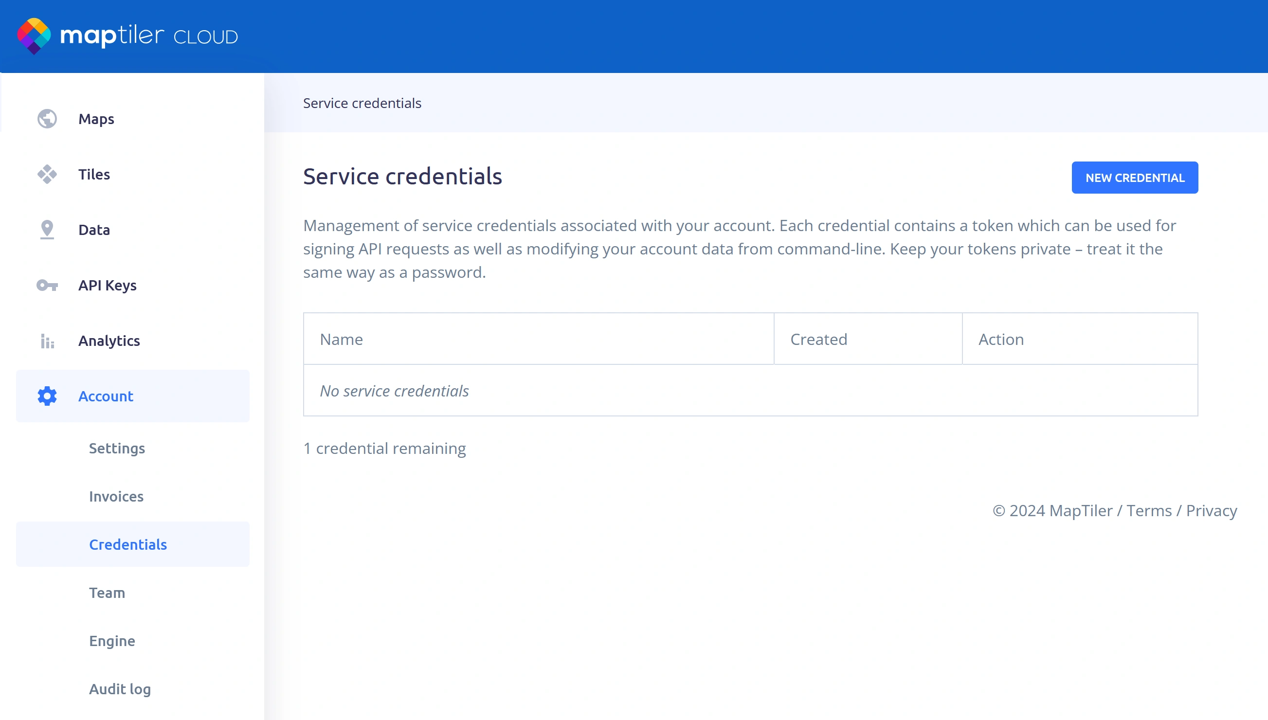Screen dimensions: 1268x720
Task: Click the Tiles diamond grid icon
Action: coord(47,174)
